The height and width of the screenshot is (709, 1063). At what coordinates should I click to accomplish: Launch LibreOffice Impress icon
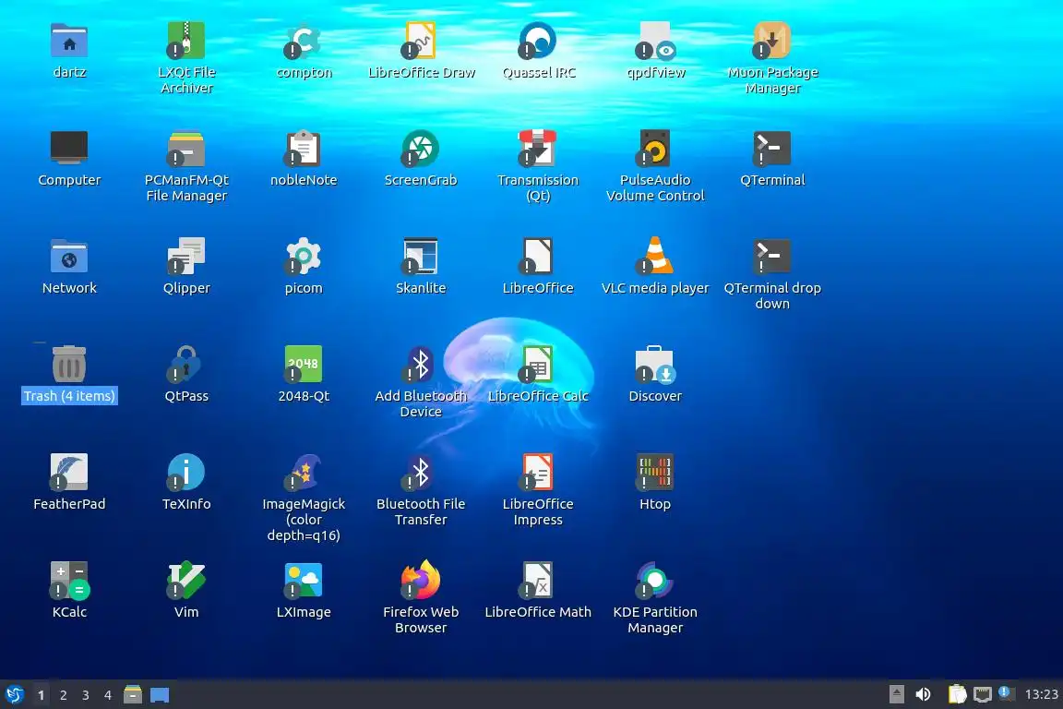pos(538,473)
